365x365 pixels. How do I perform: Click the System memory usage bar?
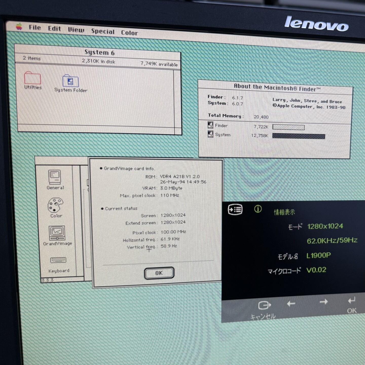click(299, 136)
